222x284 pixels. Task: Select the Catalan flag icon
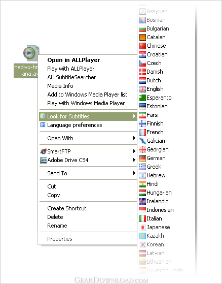coord(142,37)
